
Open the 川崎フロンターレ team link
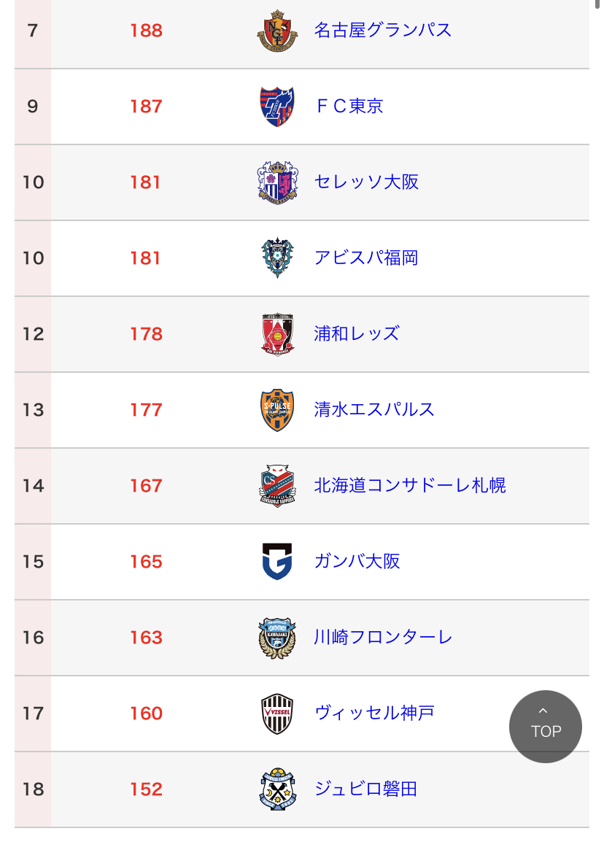(383, 638)
